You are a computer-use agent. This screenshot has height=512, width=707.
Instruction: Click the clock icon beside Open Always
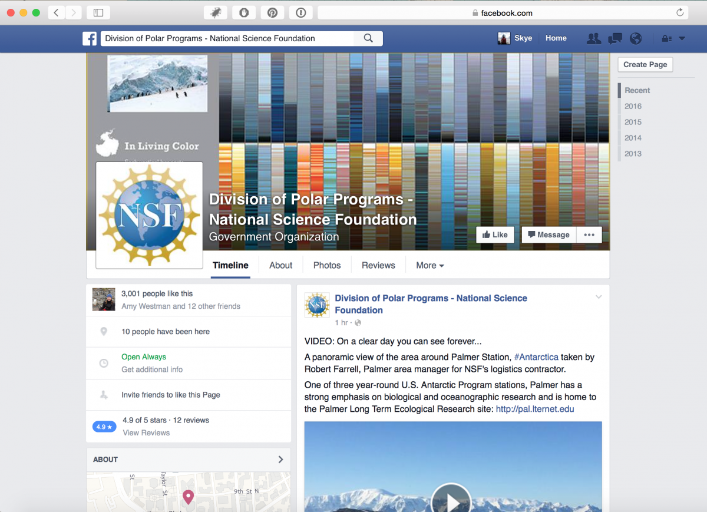tap(104, 364)
